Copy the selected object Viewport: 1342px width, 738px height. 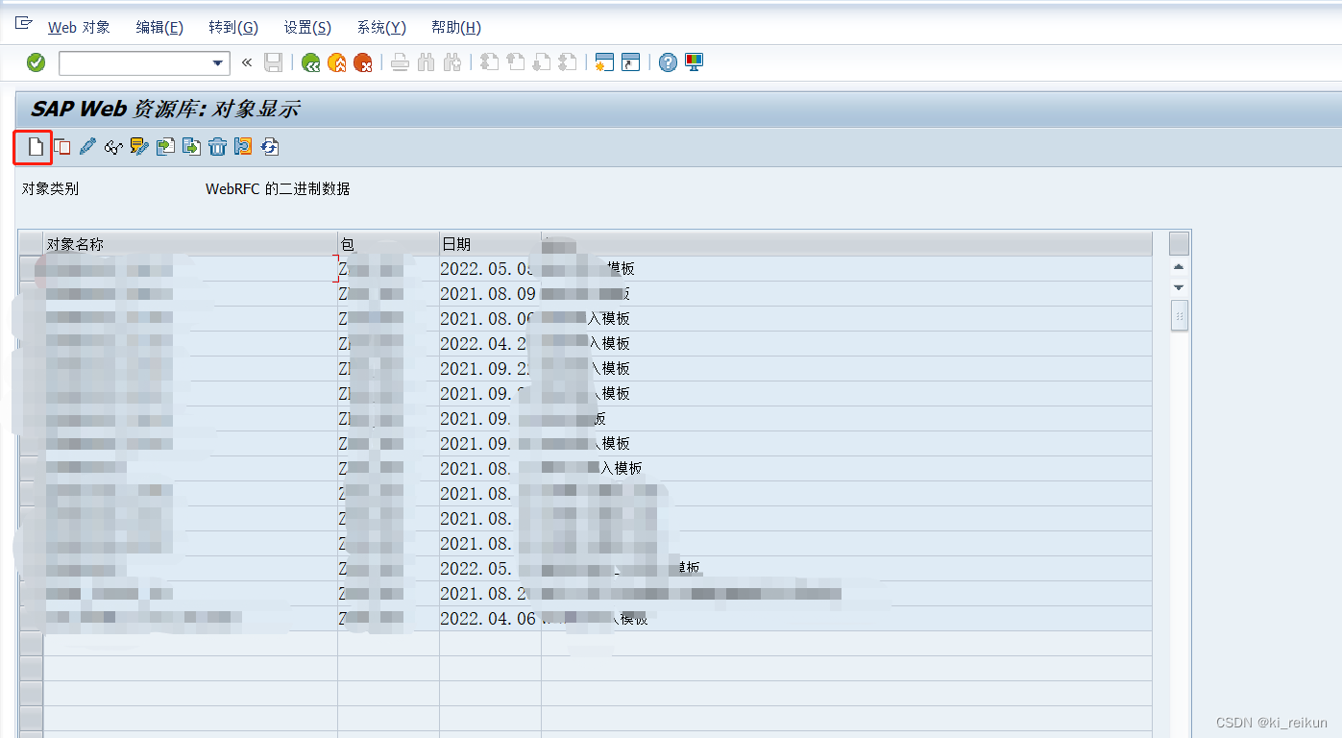[x=60, y=146]
